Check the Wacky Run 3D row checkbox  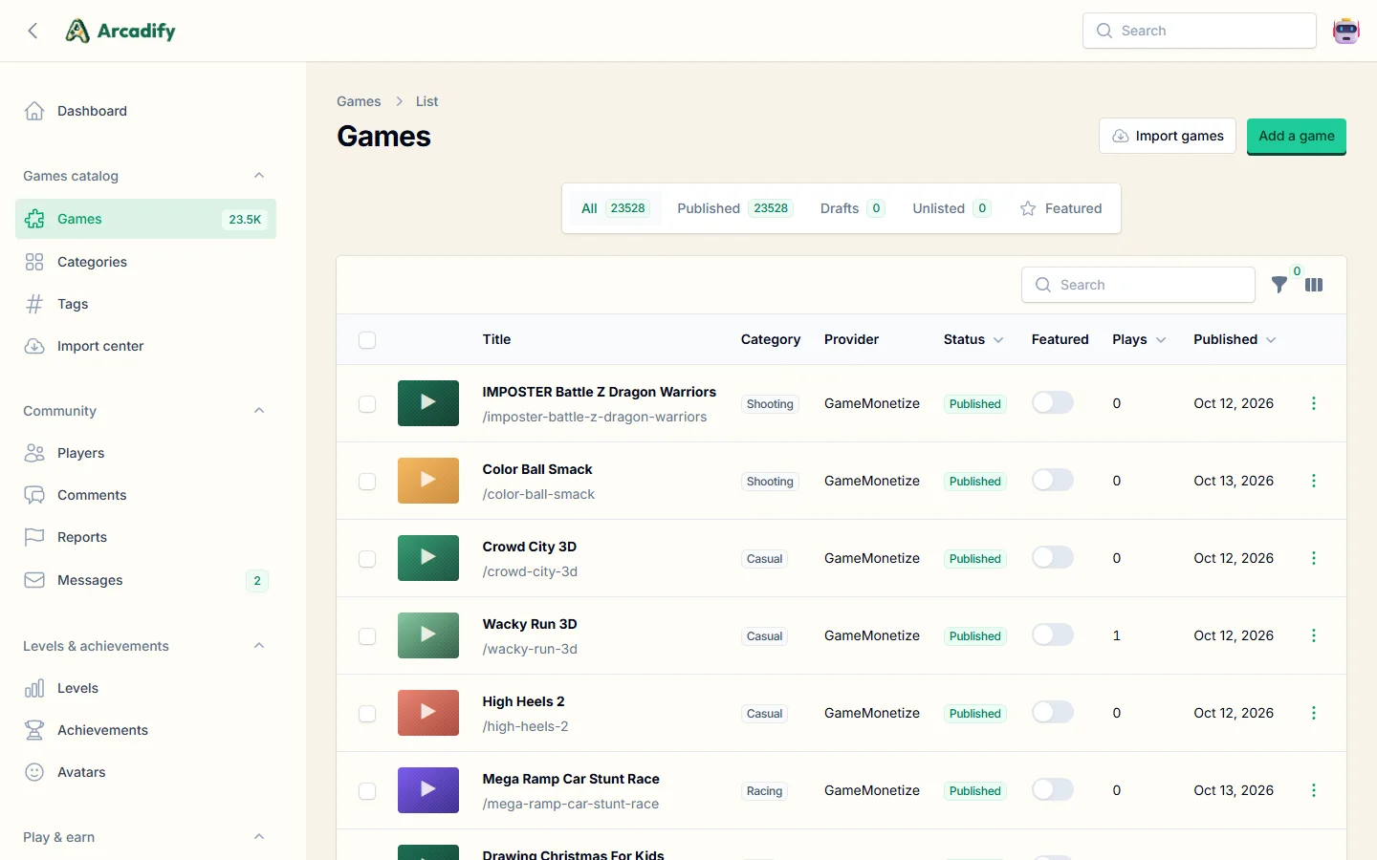[x=367, y=636]
